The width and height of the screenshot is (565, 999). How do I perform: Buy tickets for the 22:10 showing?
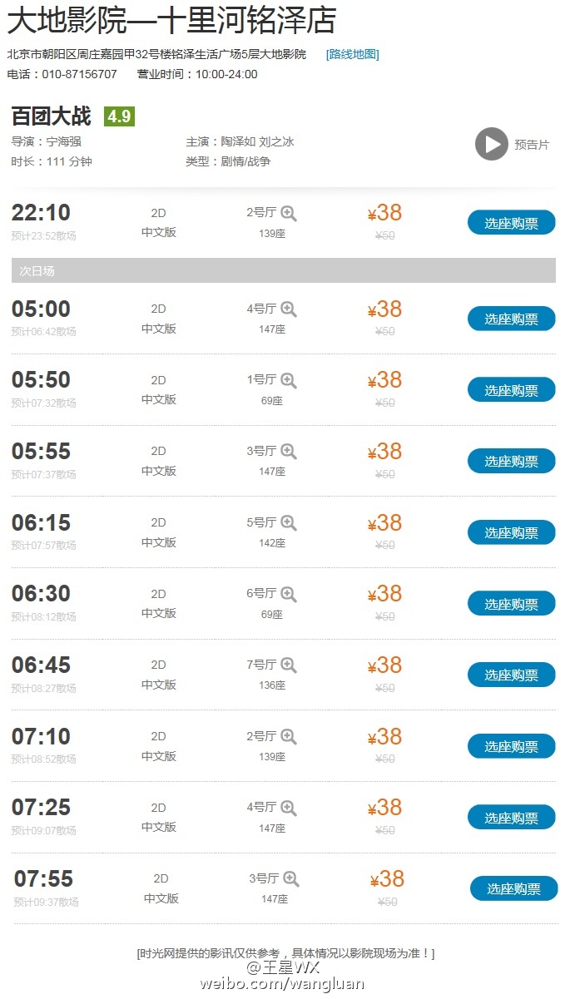[511, 223]
